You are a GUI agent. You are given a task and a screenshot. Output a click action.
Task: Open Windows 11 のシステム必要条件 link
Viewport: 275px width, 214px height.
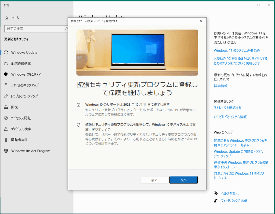click(x=237, y=50)
